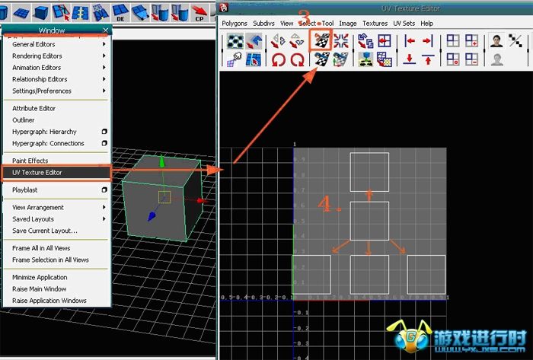Select the Move UV Shell tool icon
The width and height of the screenshot is (533, 360).
[254, 41]
